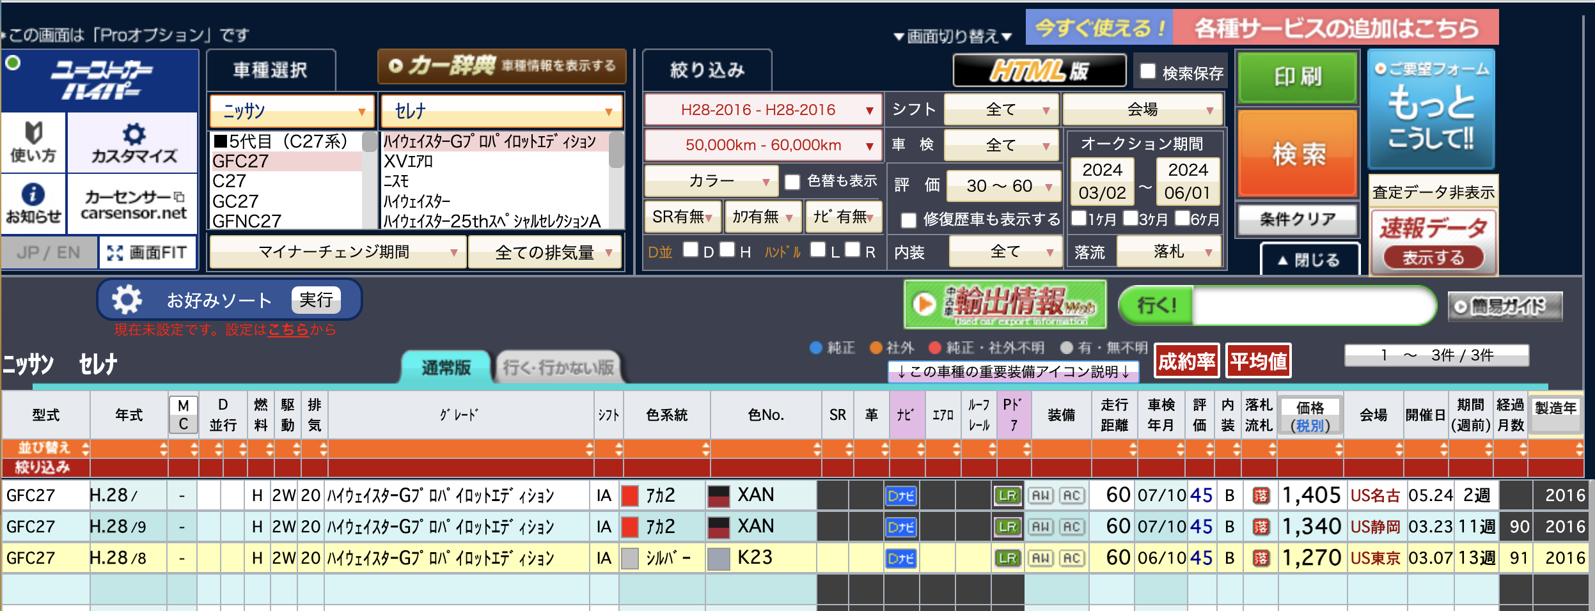Viewport: 1595px width, 611px height.
Task: Click the Dナビ icon in the 1,270 row
Action: coord(901,558)
